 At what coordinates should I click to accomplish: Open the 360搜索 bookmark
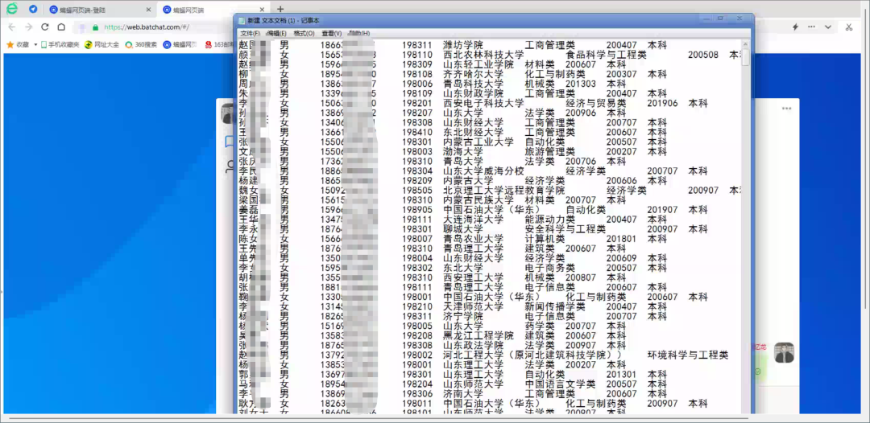(x=142, y=44)
